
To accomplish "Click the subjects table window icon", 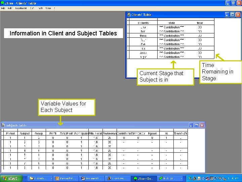I will pos(3,125).
